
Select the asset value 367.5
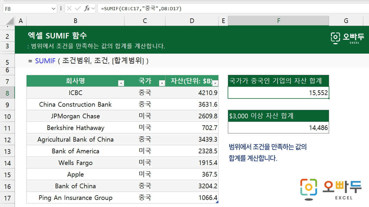pyautogui.click(x=192, y=175)
